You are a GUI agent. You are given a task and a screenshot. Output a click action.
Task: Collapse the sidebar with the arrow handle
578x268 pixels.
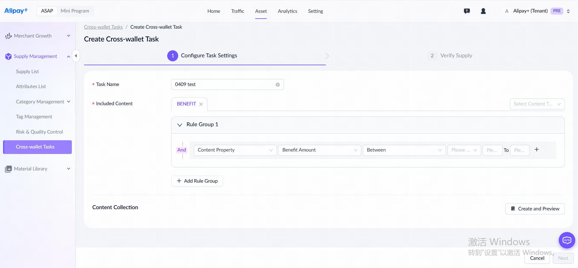pos(76,56)
